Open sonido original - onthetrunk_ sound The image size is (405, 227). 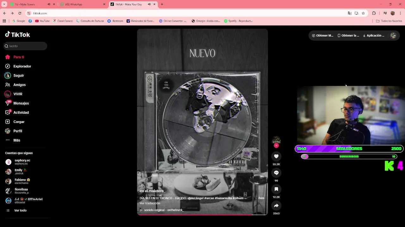(x=162, y=210)
